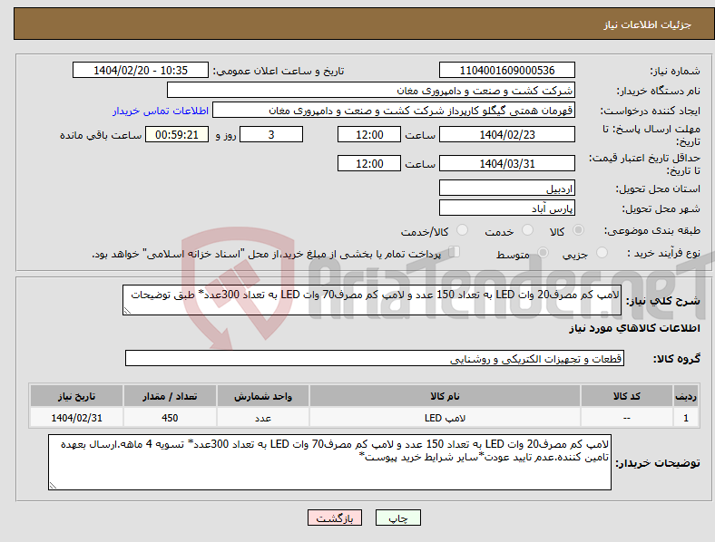
Task: Click the resize grip of buyer notes textarea
Action: (53, 486)
